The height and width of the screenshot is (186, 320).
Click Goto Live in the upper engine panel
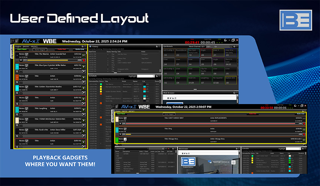(x=80, y=49)
